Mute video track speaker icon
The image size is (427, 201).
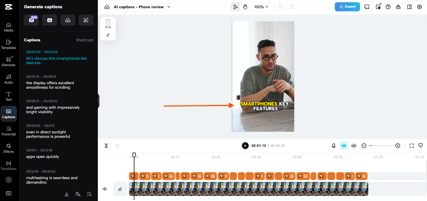pos(105,189)
